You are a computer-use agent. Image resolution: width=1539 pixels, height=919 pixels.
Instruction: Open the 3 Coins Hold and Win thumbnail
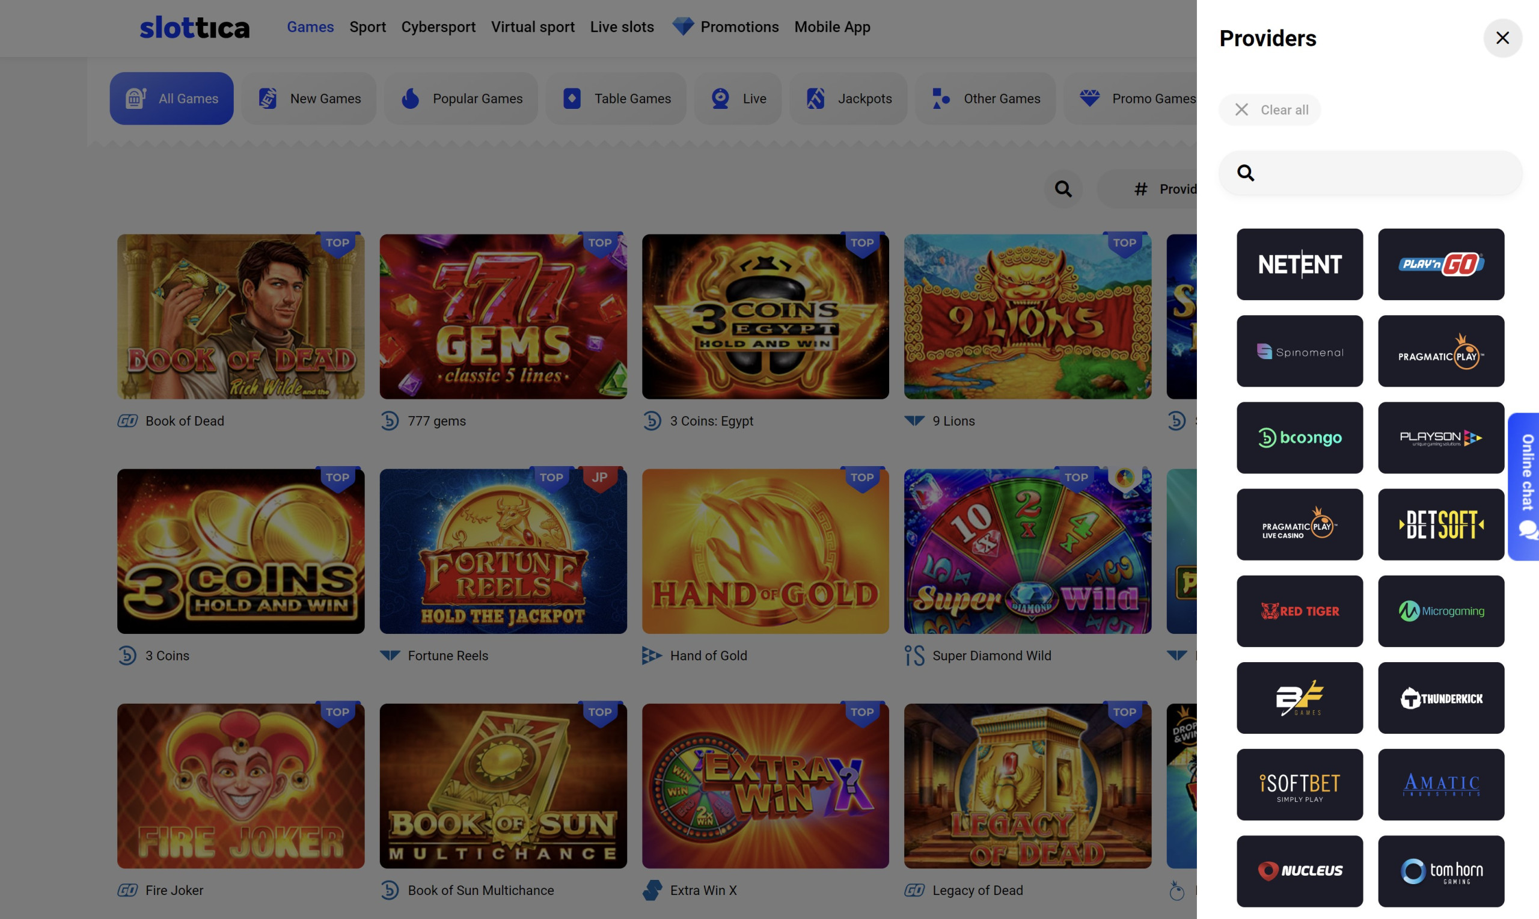pos(240,551)
